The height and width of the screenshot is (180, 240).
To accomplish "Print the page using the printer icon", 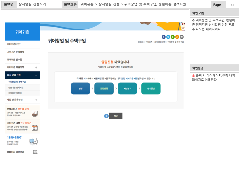I will pyautogui.click(x=181, y=37).
